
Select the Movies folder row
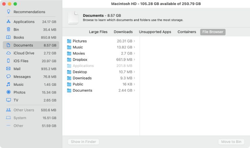pyautogui.click(x=101, y=53)
